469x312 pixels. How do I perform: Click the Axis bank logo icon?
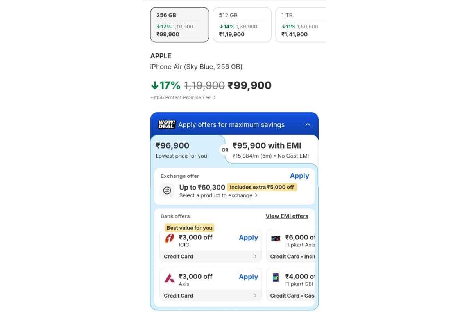tap(169, 278)
